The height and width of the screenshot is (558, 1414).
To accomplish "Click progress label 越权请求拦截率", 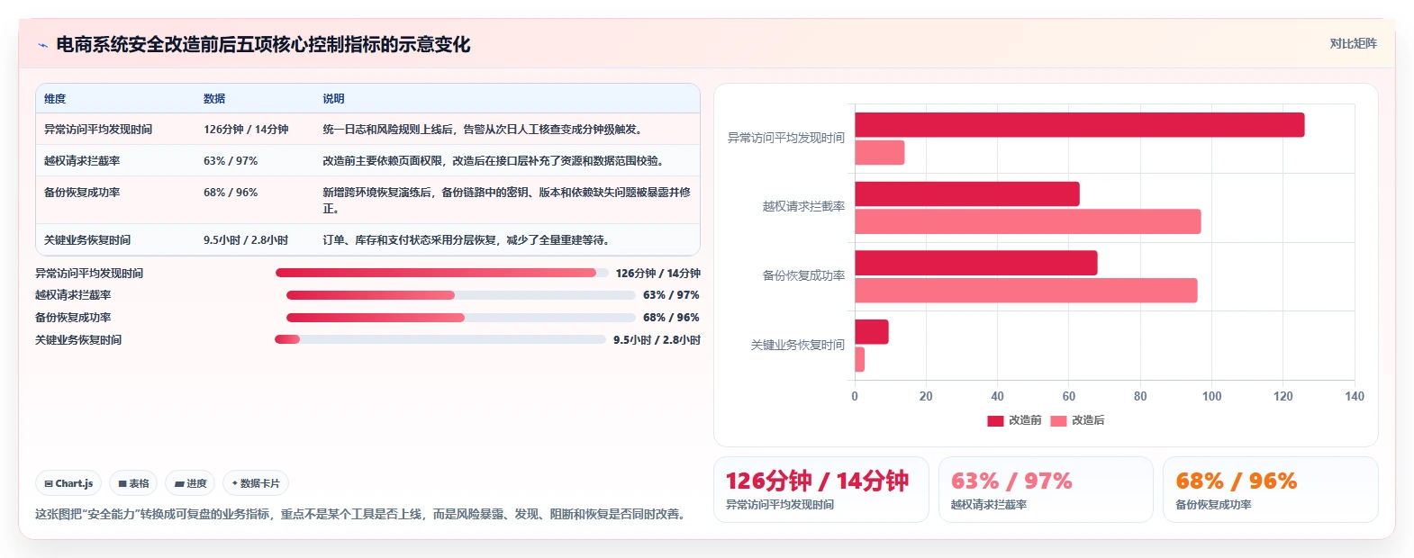I will (73, 295).
